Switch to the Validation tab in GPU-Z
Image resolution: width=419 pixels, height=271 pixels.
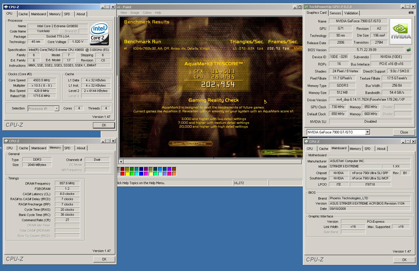point(351,13)
